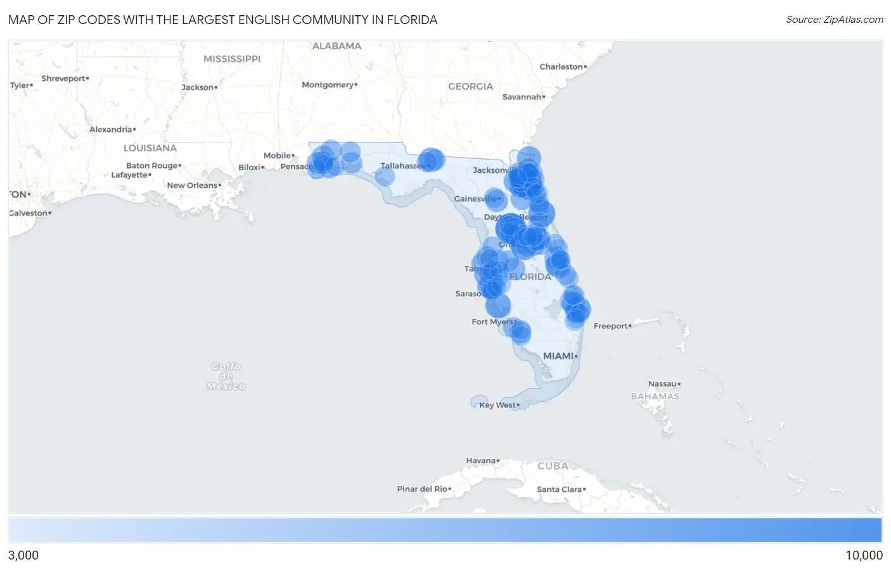Screen dimensions: 891x569
Task: Click the GEORGIA state label
Action: click(470, 87)
